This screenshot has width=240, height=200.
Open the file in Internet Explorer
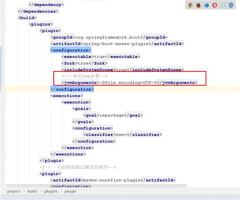[x=223, y=5]
